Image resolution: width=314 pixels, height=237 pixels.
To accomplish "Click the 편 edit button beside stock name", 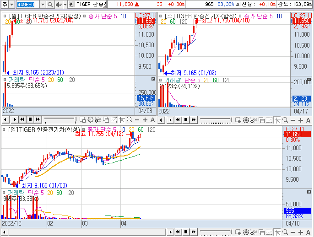I will (x=71, y=4).
